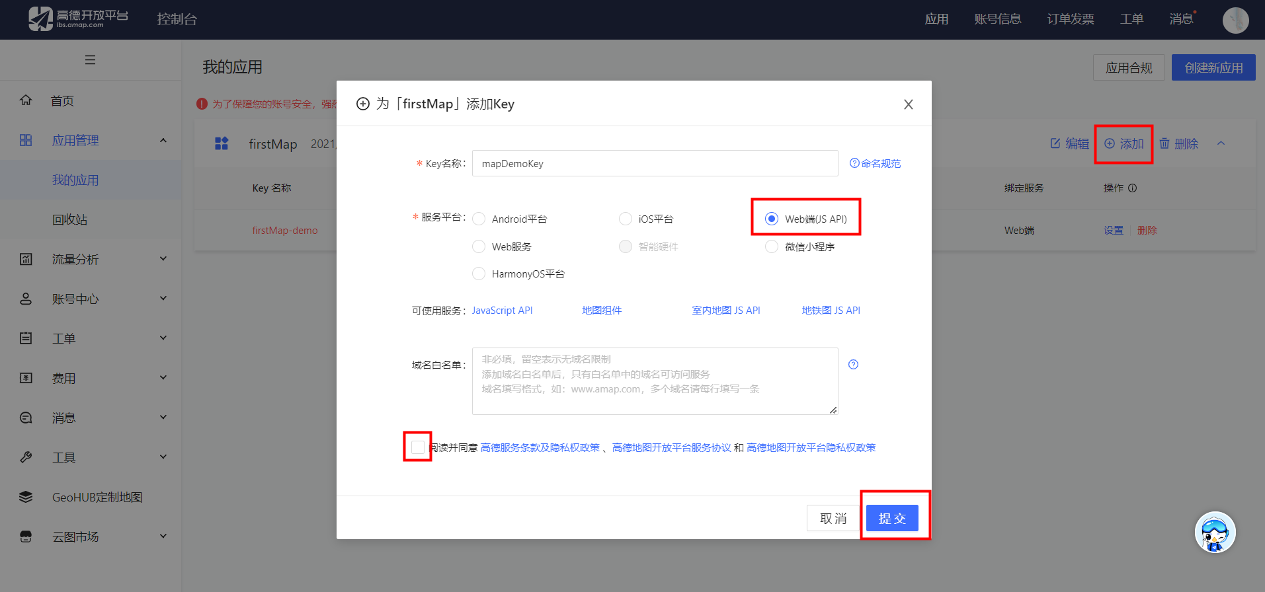Open the 地图组件 service link
Screen dimensions: 1265x592
(602, 310)
